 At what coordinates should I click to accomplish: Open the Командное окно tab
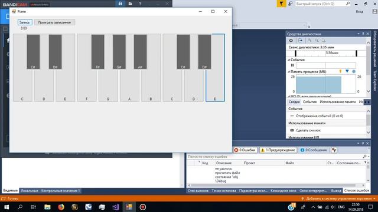283,191
